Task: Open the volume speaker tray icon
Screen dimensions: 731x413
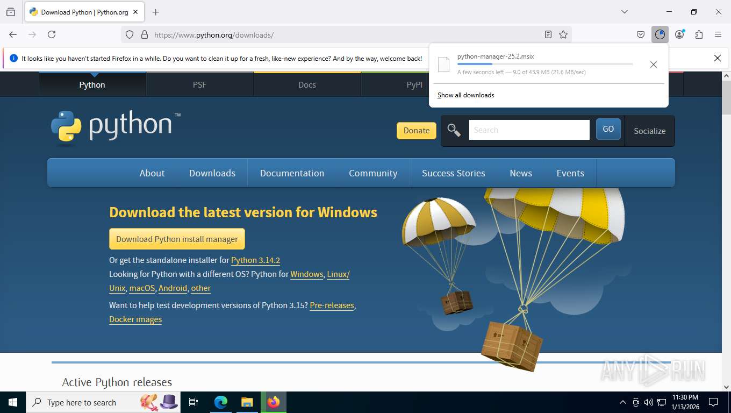Action: [648, 402]
